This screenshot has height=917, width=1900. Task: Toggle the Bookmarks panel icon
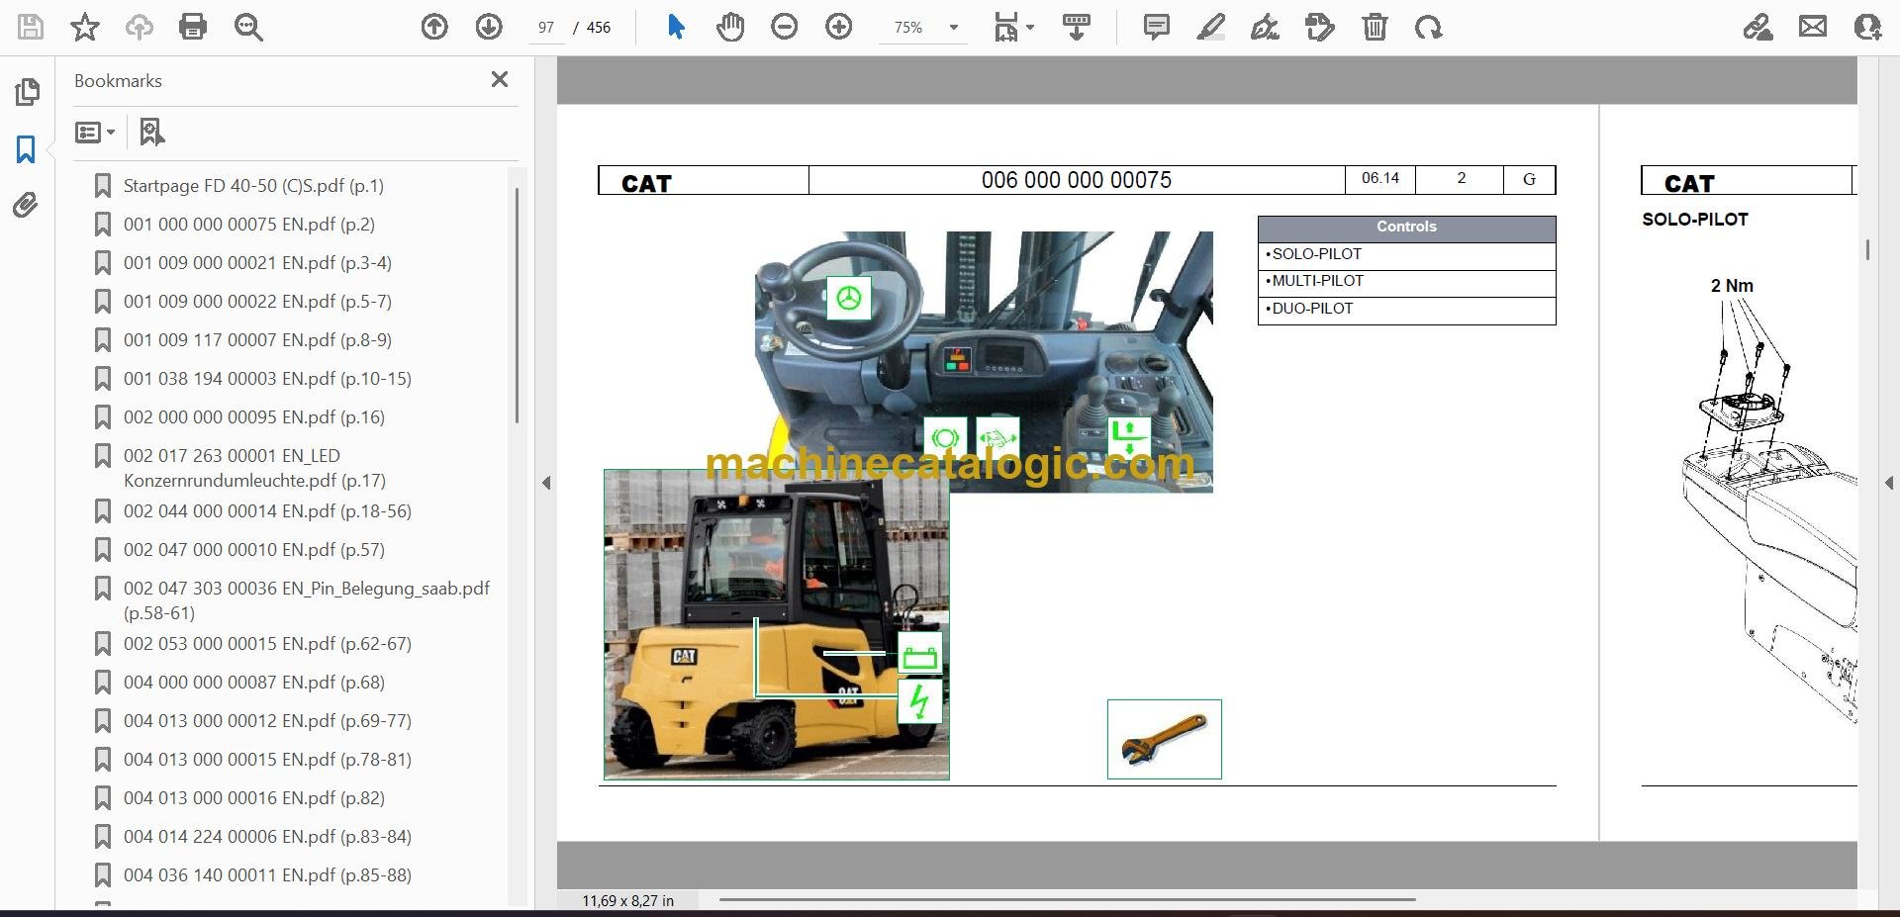coord(27,149)
